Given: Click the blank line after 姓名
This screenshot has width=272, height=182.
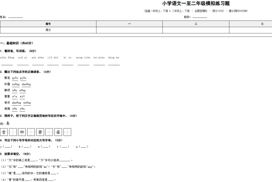Looking at the screenshot, I should point(15,17).
